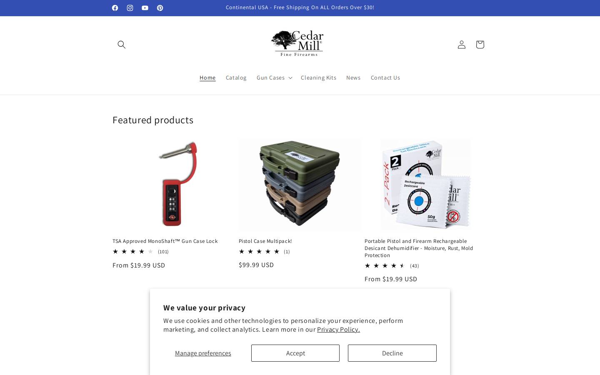The width and height of the screenshot is (600, 375).
Task: Open the Pinterest social link icon
Action: [x=160, y=8]
